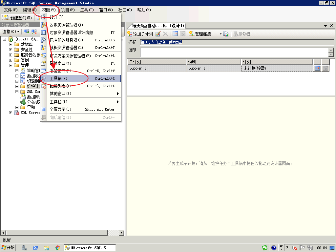This screenshot has width=336, height=252.
Task: Click the network tray icon
Action: click(x=310, y=248)
